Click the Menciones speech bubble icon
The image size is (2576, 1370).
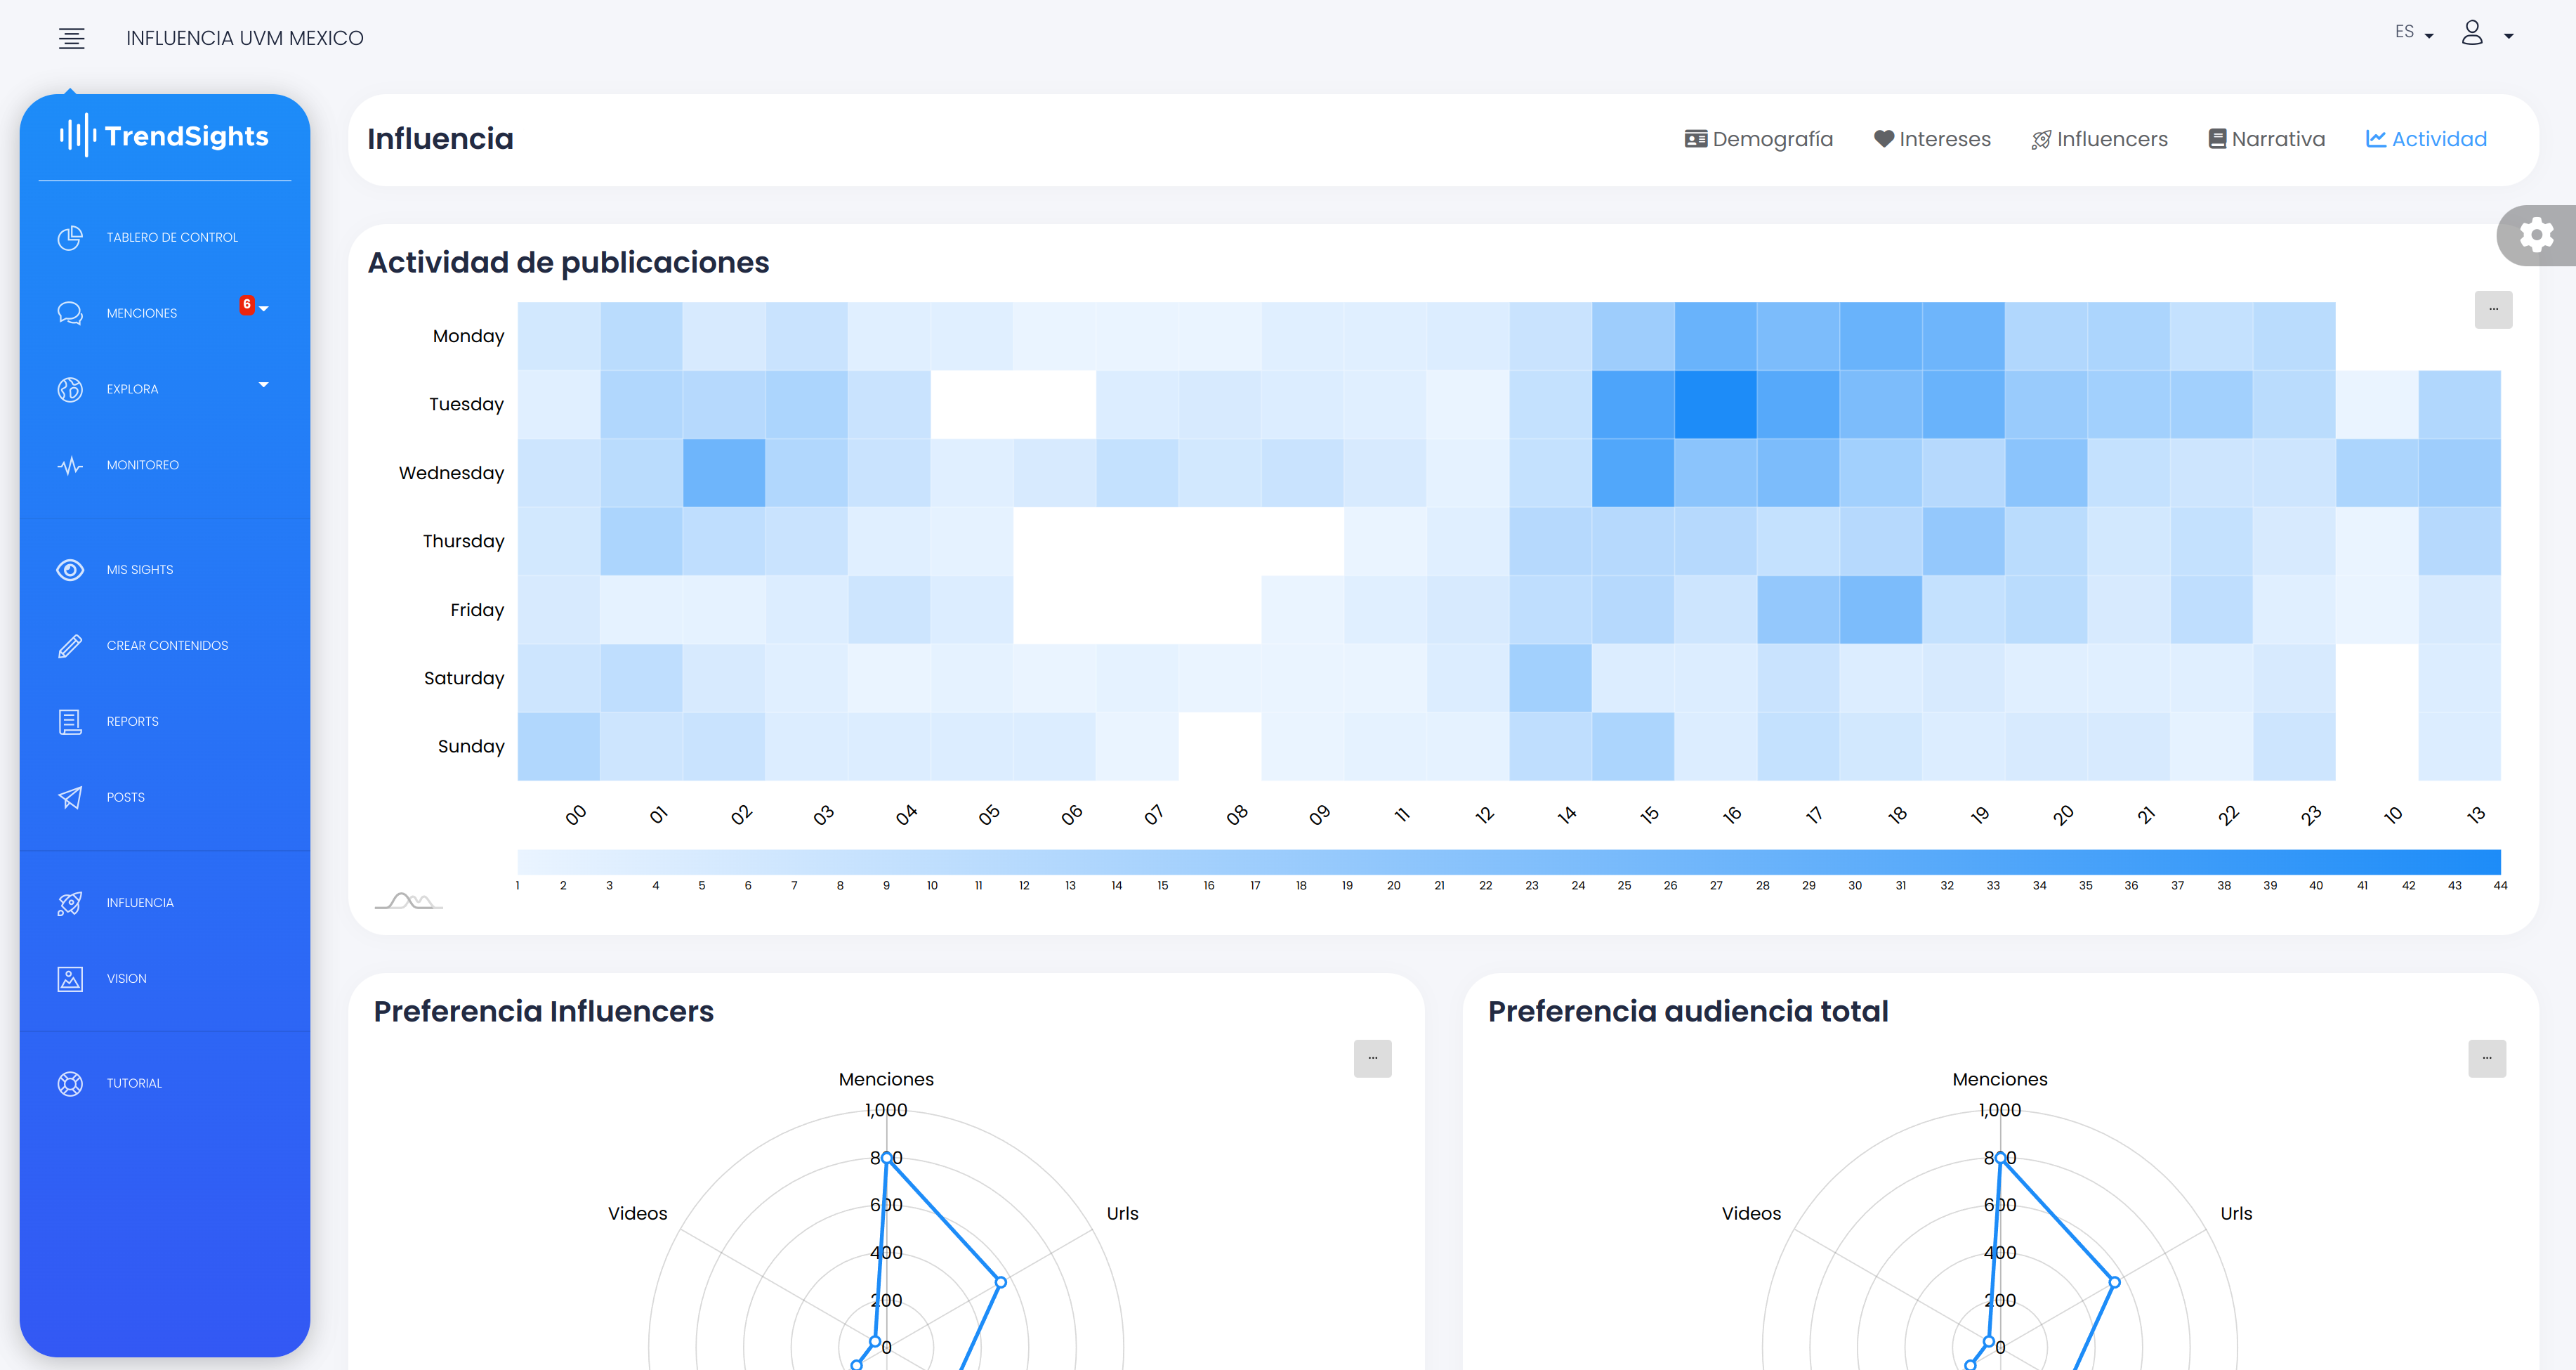(70, 313)
